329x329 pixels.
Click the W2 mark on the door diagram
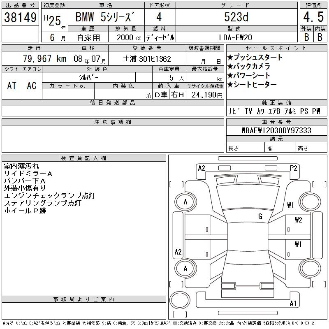tap(299, 220)
